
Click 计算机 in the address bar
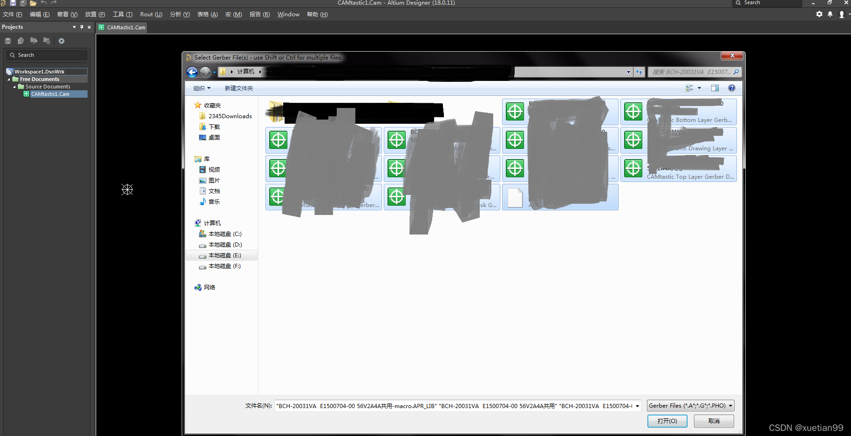click(246, 72)
